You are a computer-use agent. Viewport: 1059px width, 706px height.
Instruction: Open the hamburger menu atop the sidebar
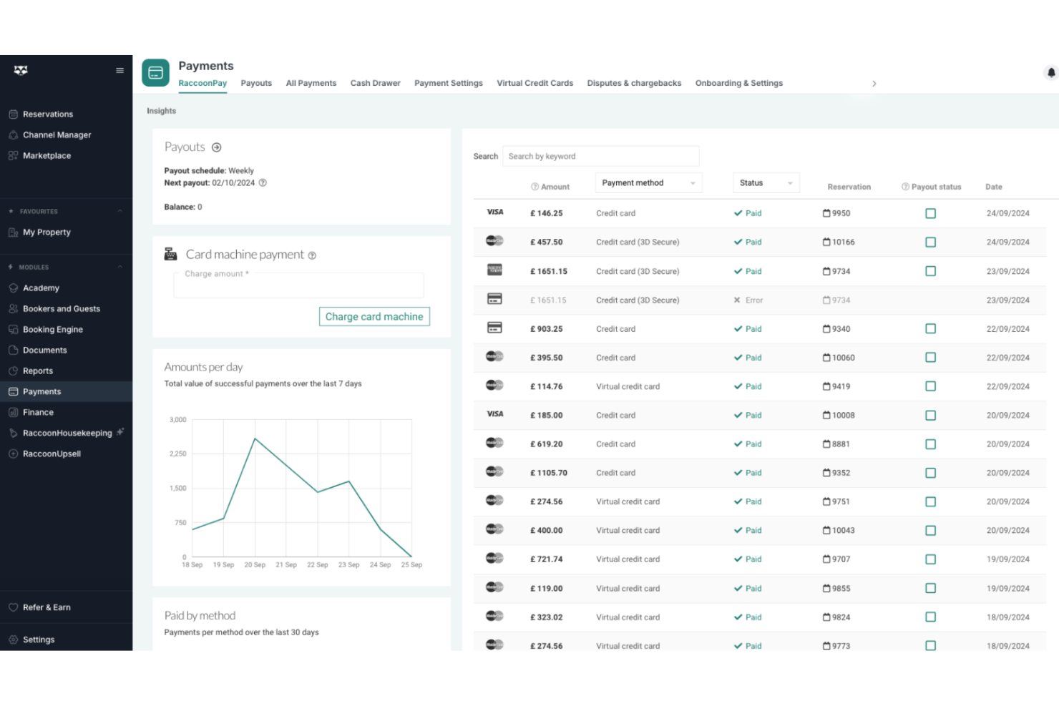(x=119, y=70)
